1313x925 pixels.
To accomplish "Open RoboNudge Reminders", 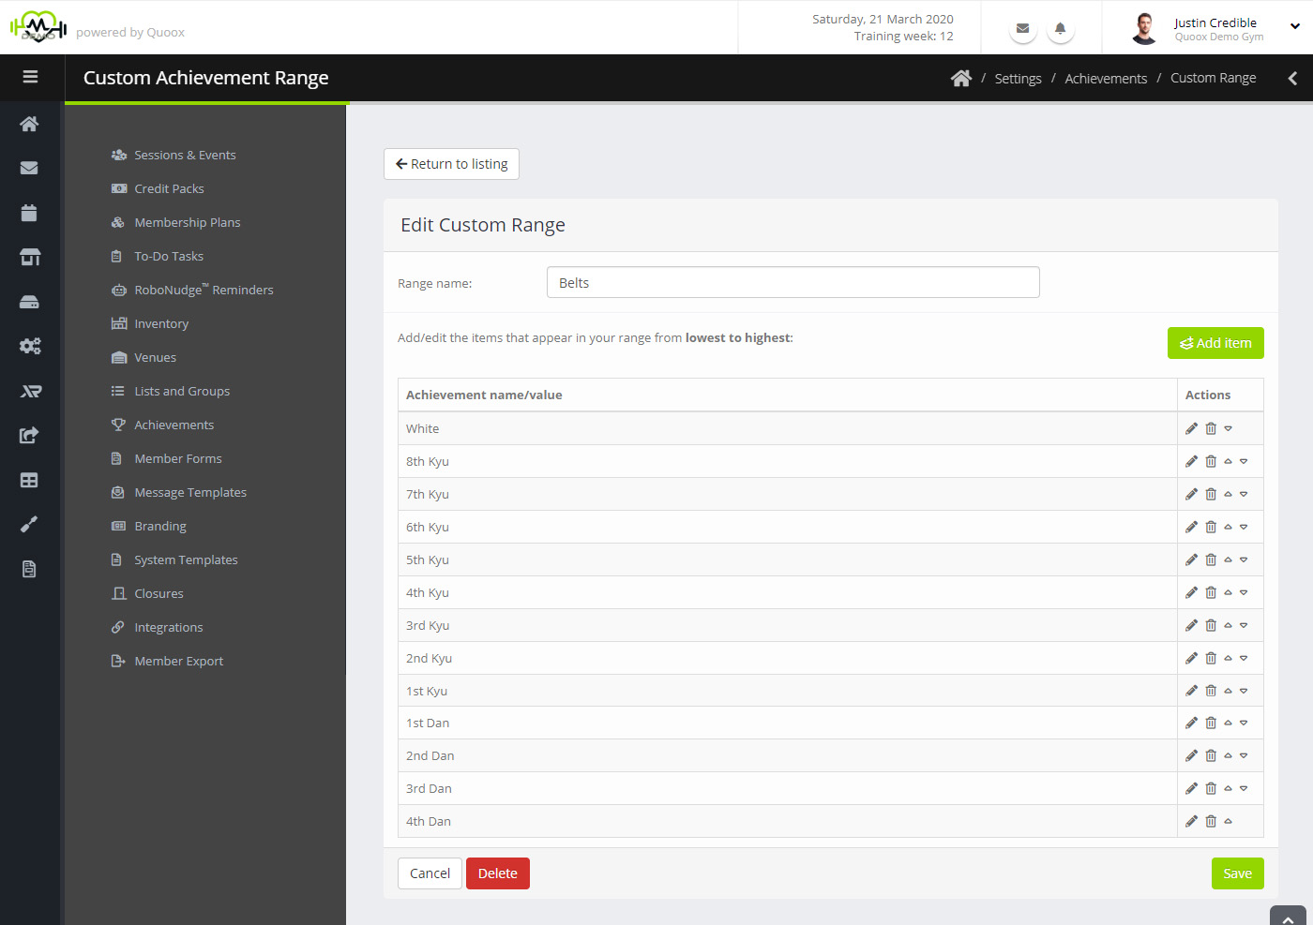I will click(x=204, y=290).
